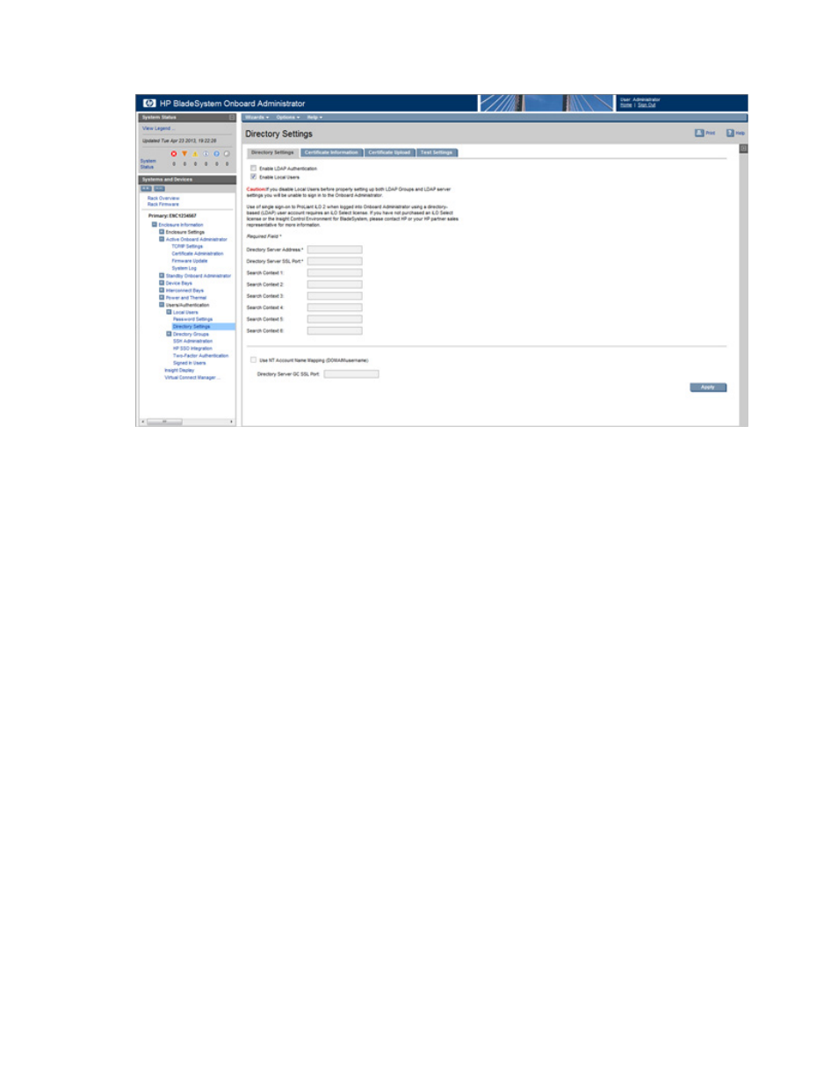Click the Directory Server GC SSL Port field
Image resolution: width=838 pixels, height=1085 pixels.
point(351,373)
